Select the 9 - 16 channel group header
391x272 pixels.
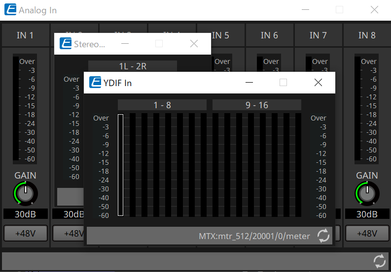click(256, 105)
